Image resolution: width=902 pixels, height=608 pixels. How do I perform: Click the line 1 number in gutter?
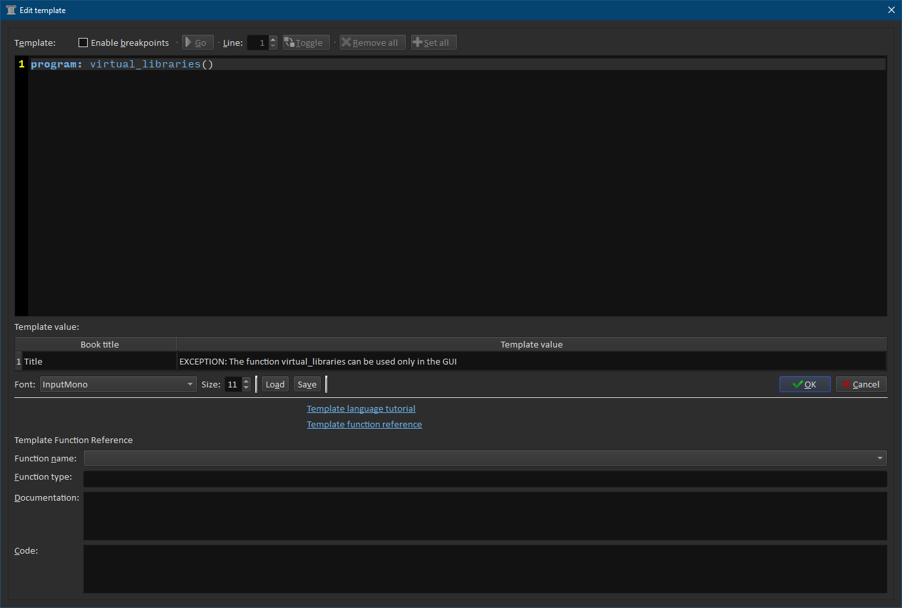click(x=22, y=64)
